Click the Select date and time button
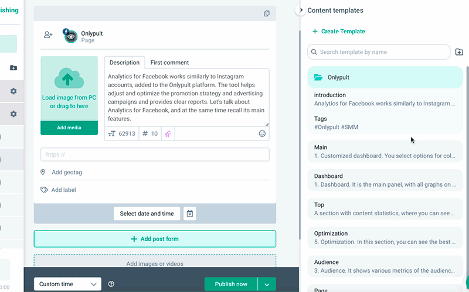Viewport: 469px width, 292px height. (147, 214)
